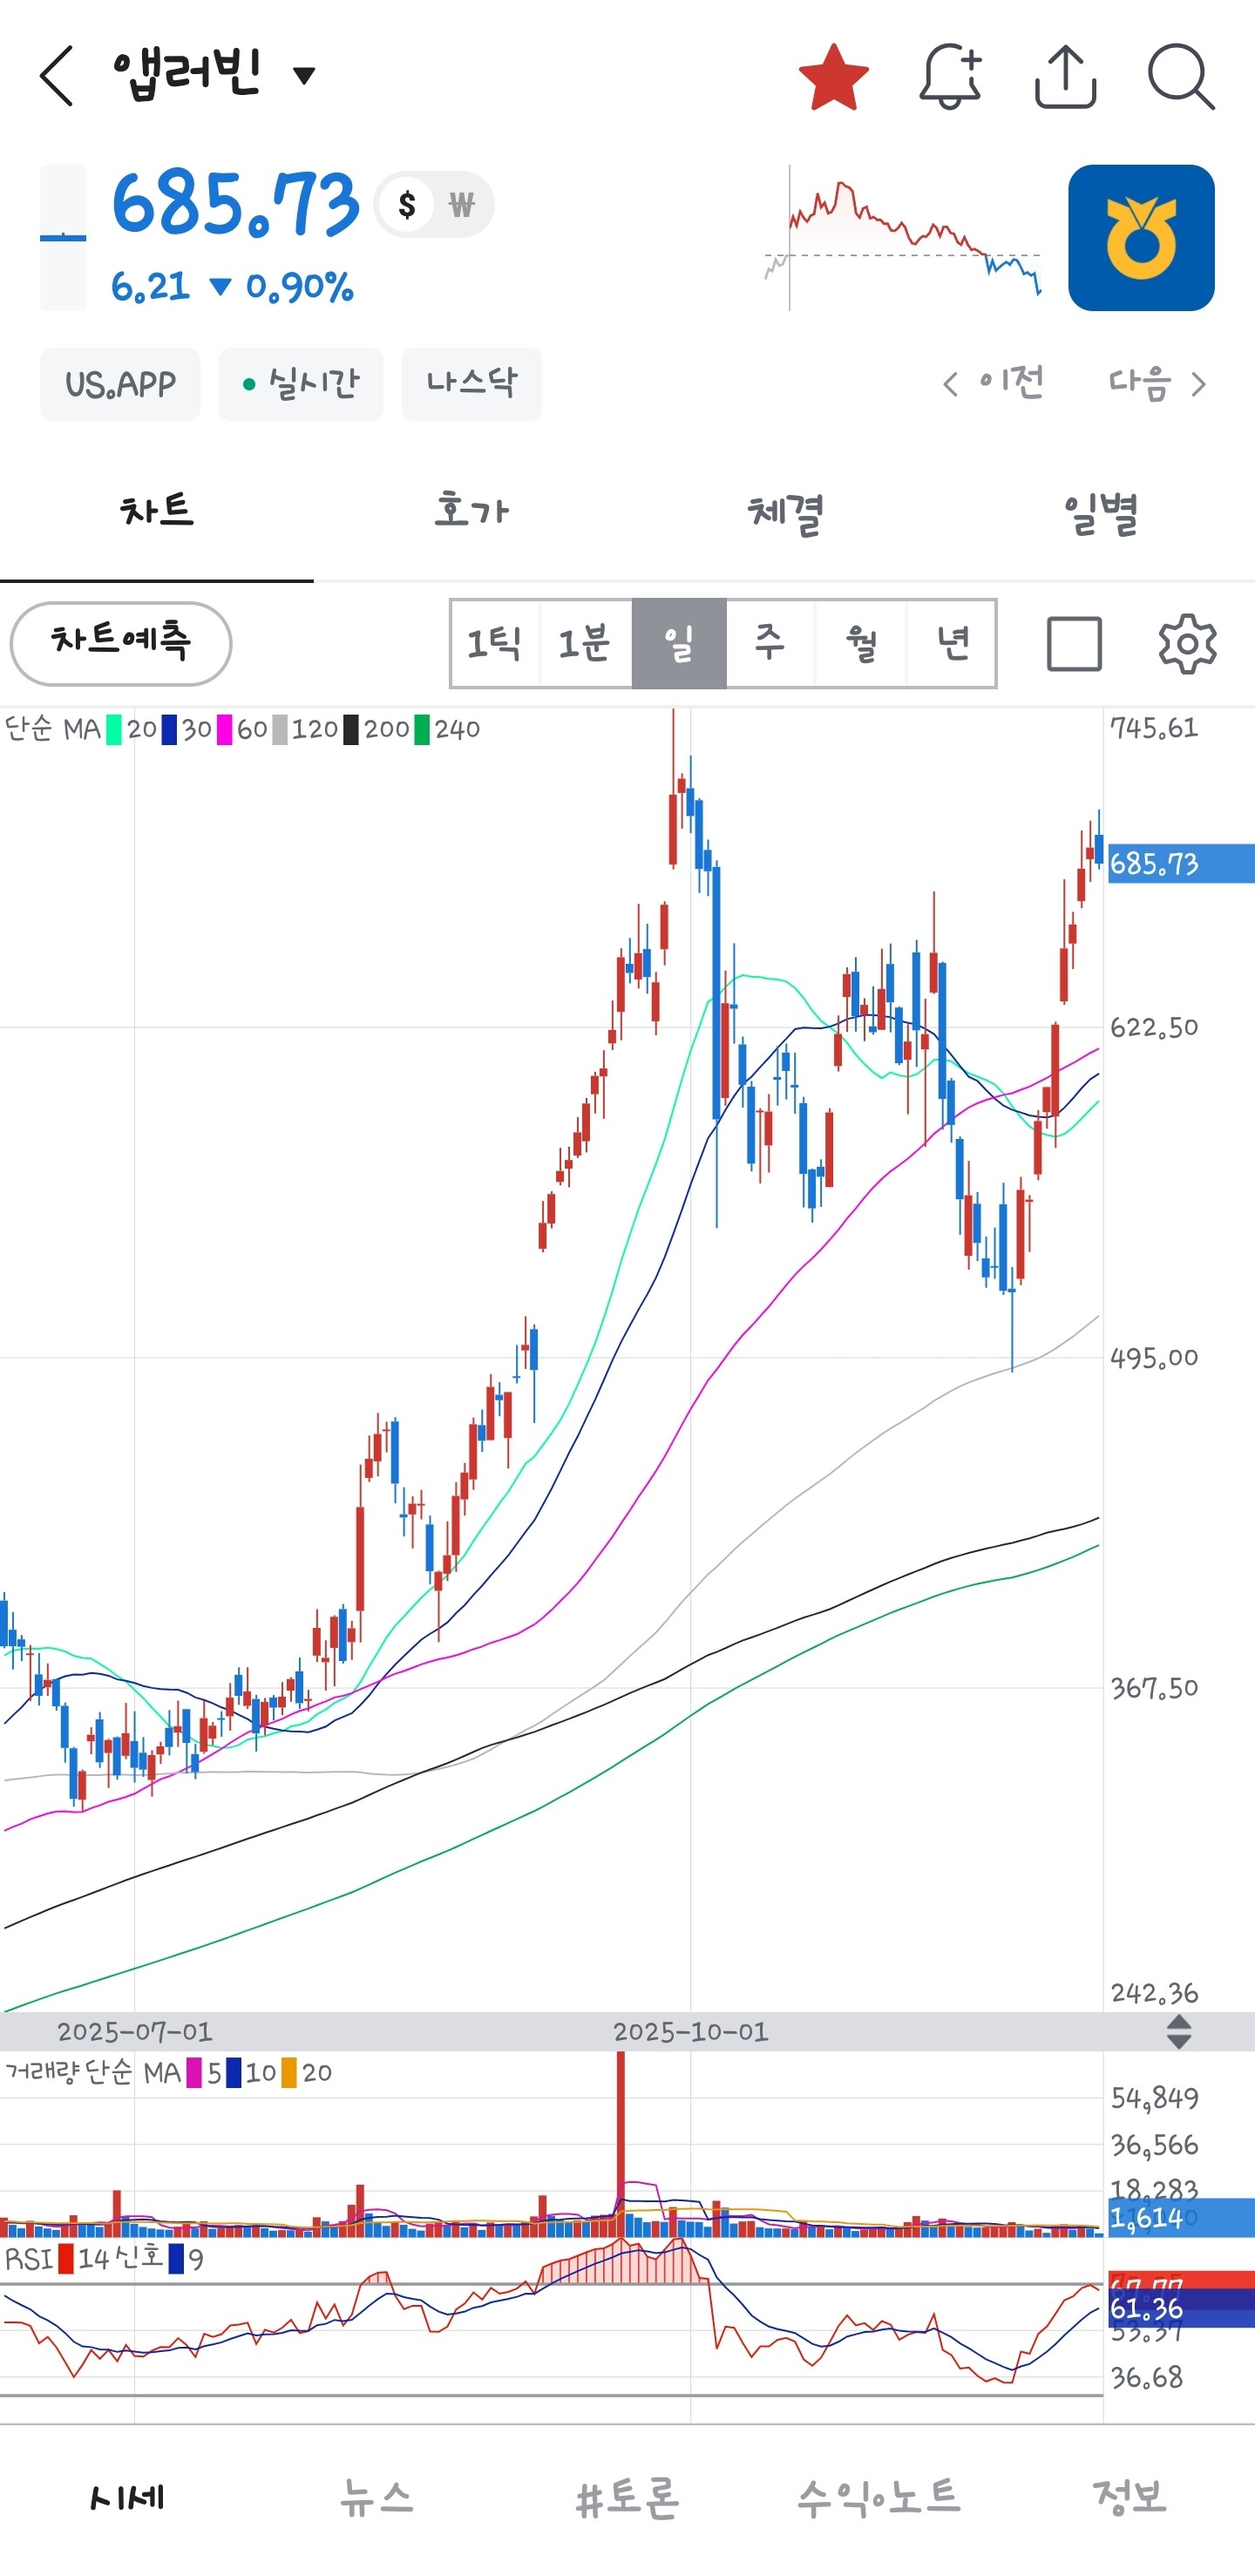Open the 차트예측 chart prediction button
This screenshot has width=1255, height=2576.
coord(121,643)
